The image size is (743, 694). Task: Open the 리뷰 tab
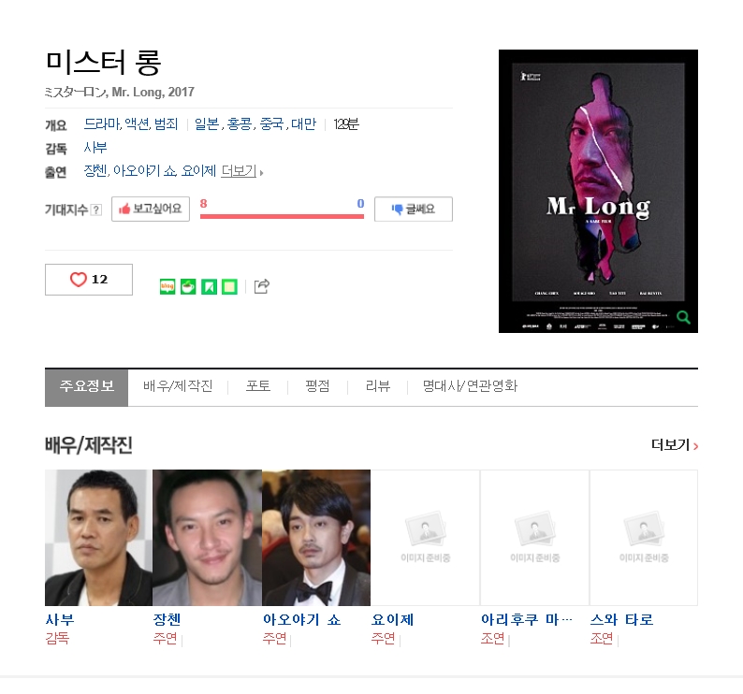(x=378, y=386)
